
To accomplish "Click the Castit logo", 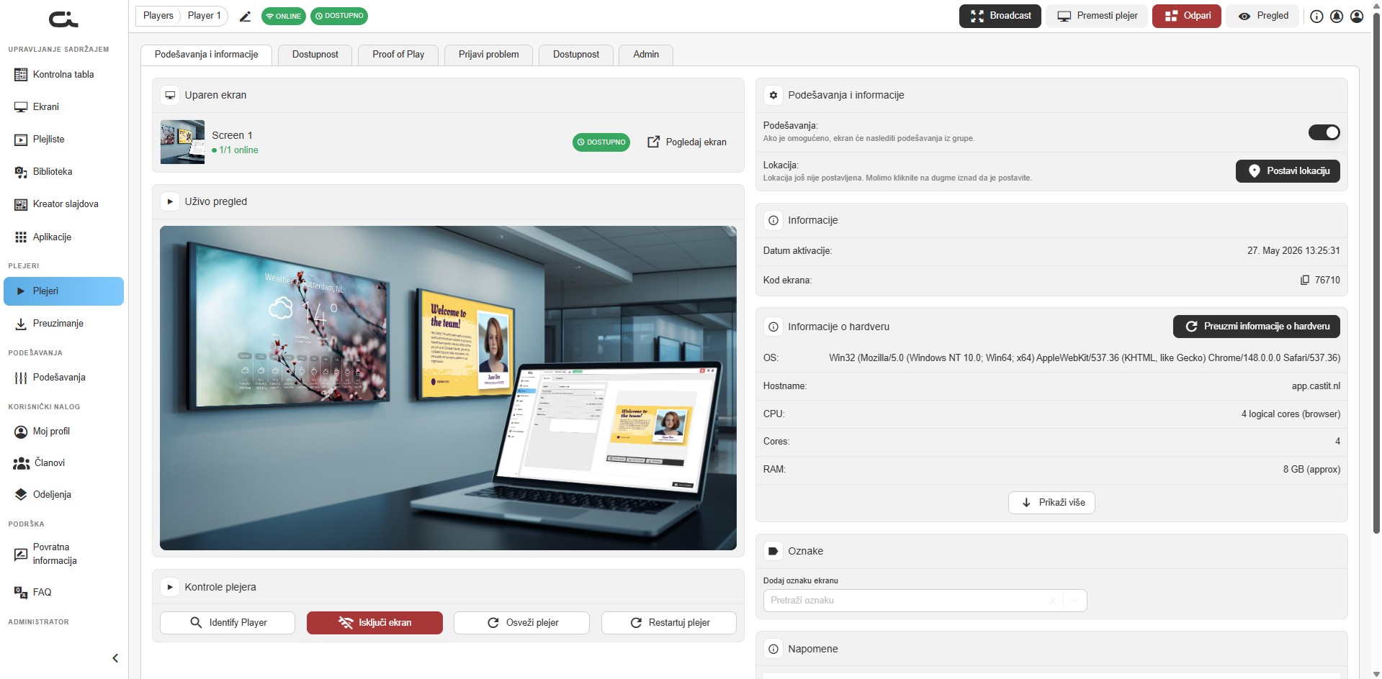I will [63, 19].
